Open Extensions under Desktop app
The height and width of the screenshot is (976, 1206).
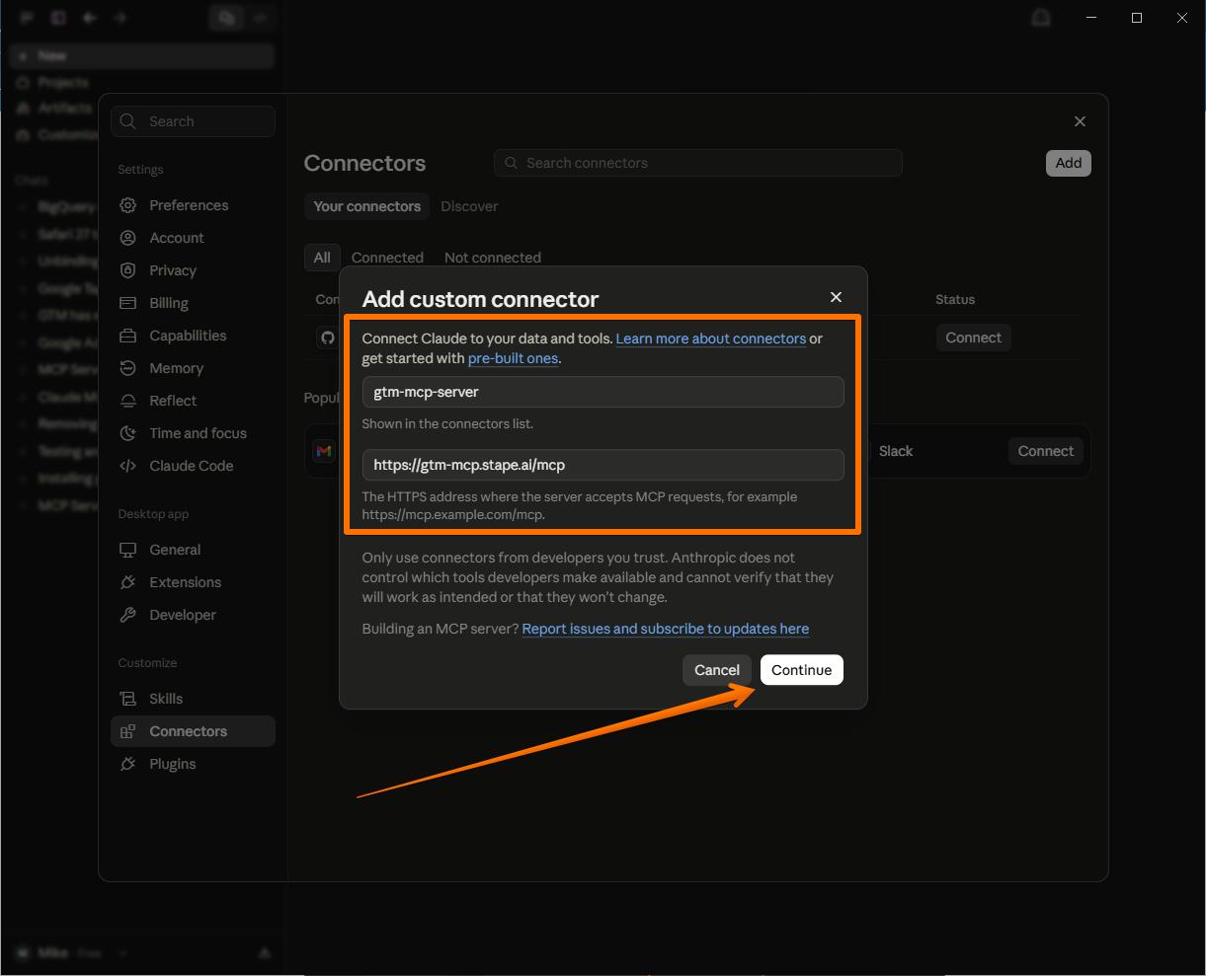[193, 582]
